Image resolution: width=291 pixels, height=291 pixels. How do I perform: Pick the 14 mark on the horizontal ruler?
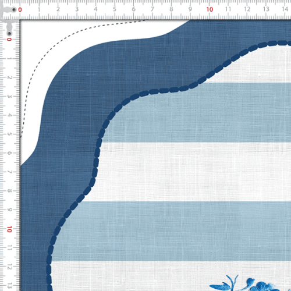(x=285, y=9)
